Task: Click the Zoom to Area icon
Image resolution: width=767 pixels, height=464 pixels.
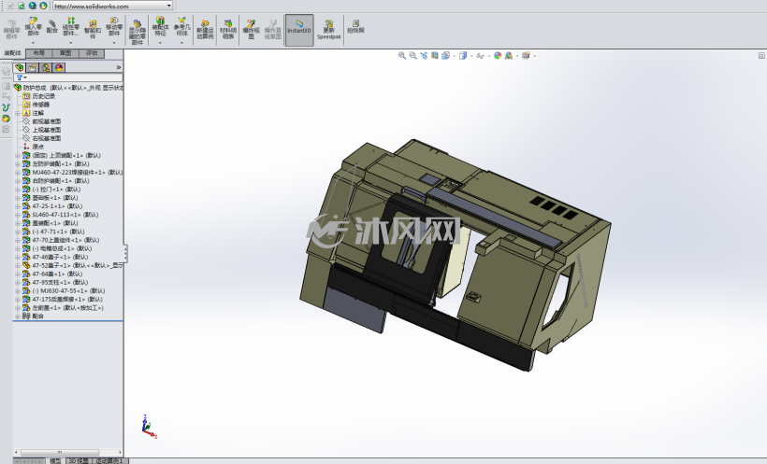Action: tap(412, 56)
